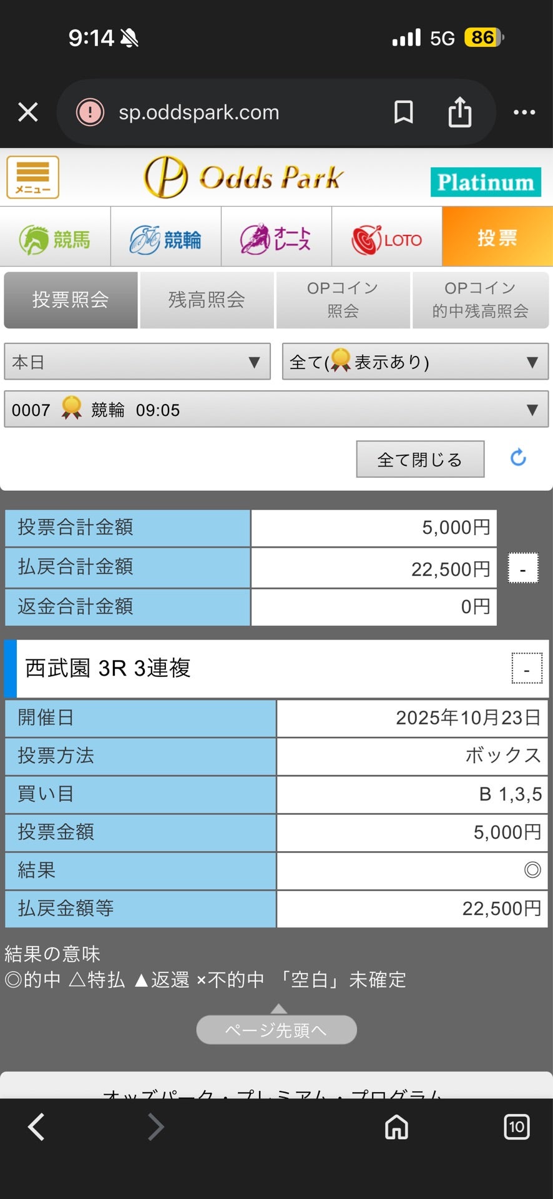553x1199 pixels.
Task: Collapse the totals summary section
Action: click(523, 568)
